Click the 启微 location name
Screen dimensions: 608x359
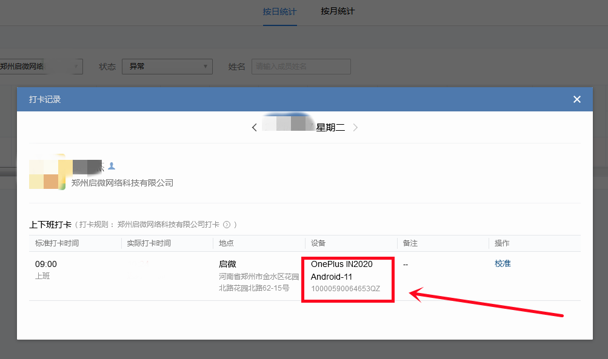click(x=227, y=264)
